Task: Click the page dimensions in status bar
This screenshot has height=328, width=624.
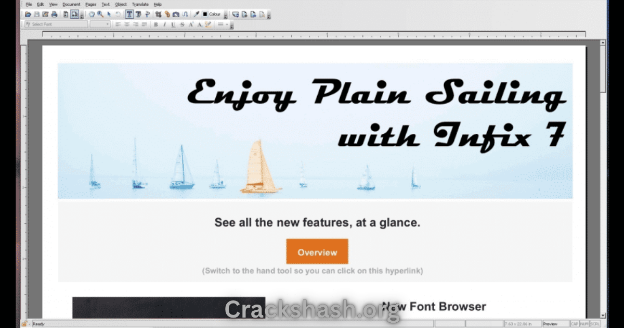Action: click(524, 324)
